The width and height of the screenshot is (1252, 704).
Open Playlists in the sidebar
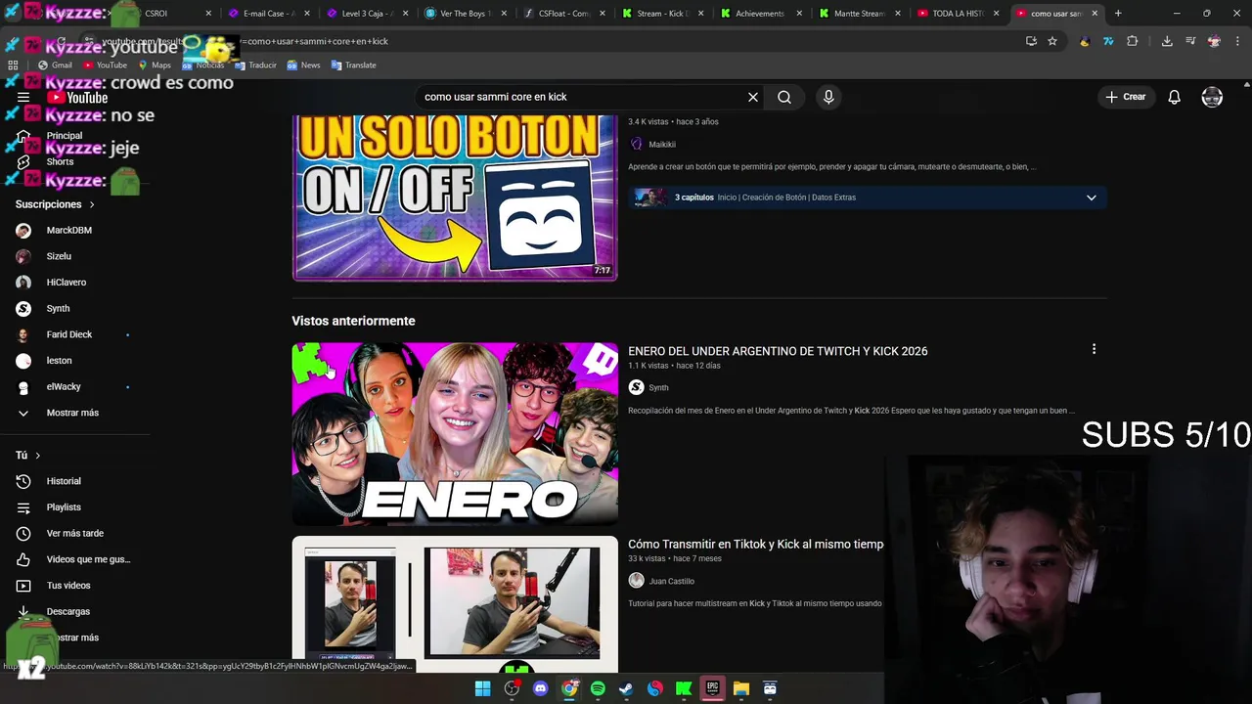pos(64,507)
